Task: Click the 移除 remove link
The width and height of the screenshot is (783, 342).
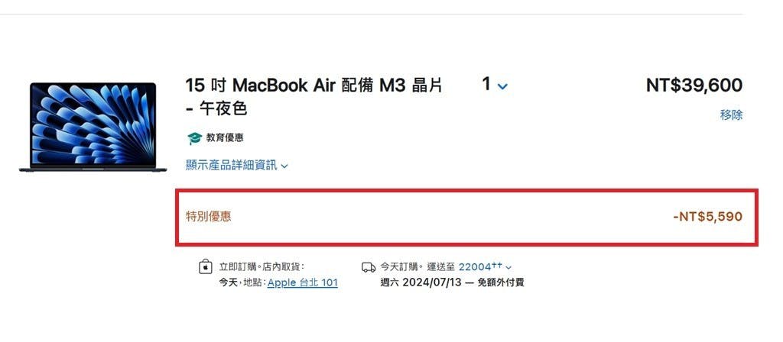Action: click(731, 115)
